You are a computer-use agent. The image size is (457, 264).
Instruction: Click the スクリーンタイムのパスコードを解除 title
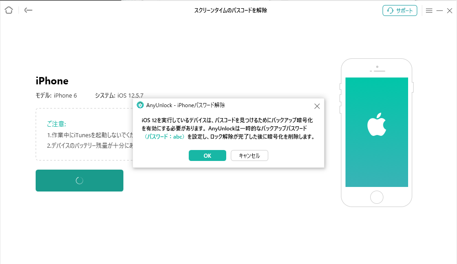pos(230,10)
